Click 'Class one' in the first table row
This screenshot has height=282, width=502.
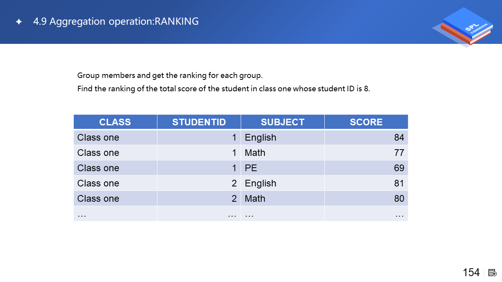click(x=98, y=137)
